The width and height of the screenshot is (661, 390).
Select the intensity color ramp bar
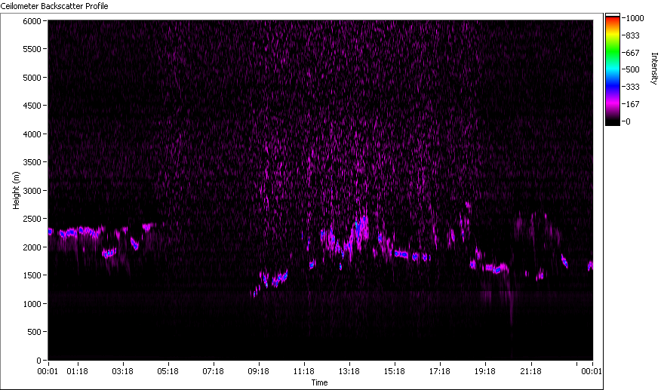pos(613,69)
